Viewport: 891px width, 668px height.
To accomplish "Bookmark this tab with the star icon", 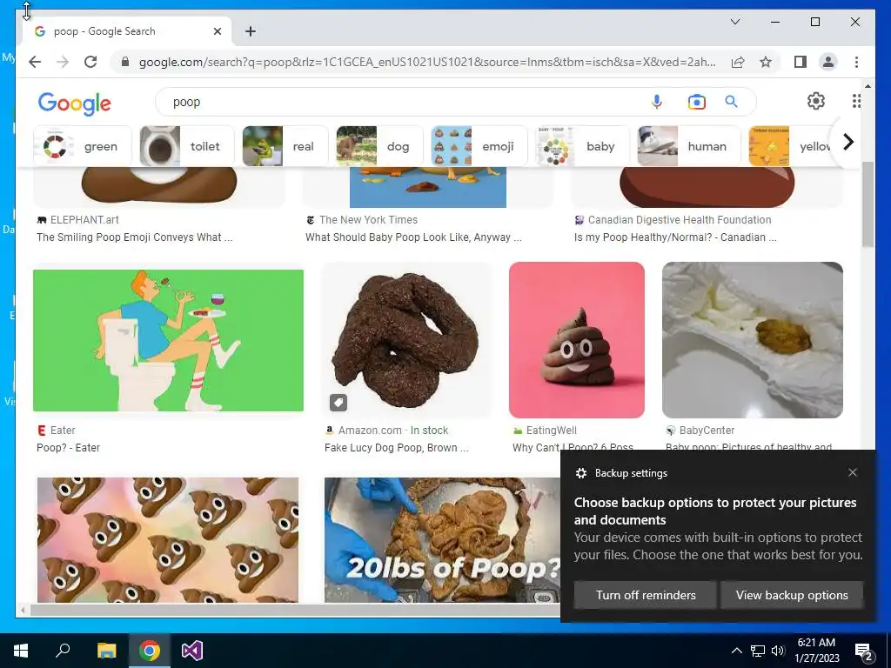I will tap(766, 62).
